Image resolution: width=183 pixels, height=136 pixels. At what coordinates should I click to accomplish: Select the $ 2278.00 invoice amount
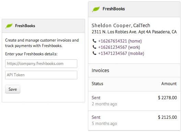pyautogui.click(x=168, y=98)
